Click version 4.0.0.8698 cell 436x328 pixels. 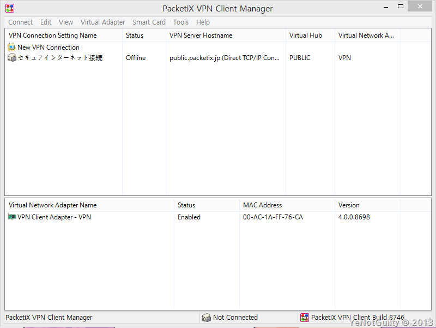pos(354,217)
